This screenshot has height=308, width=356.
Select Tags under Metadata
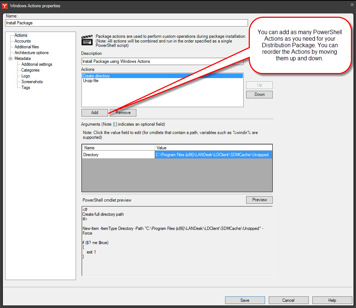pos(25,87)
